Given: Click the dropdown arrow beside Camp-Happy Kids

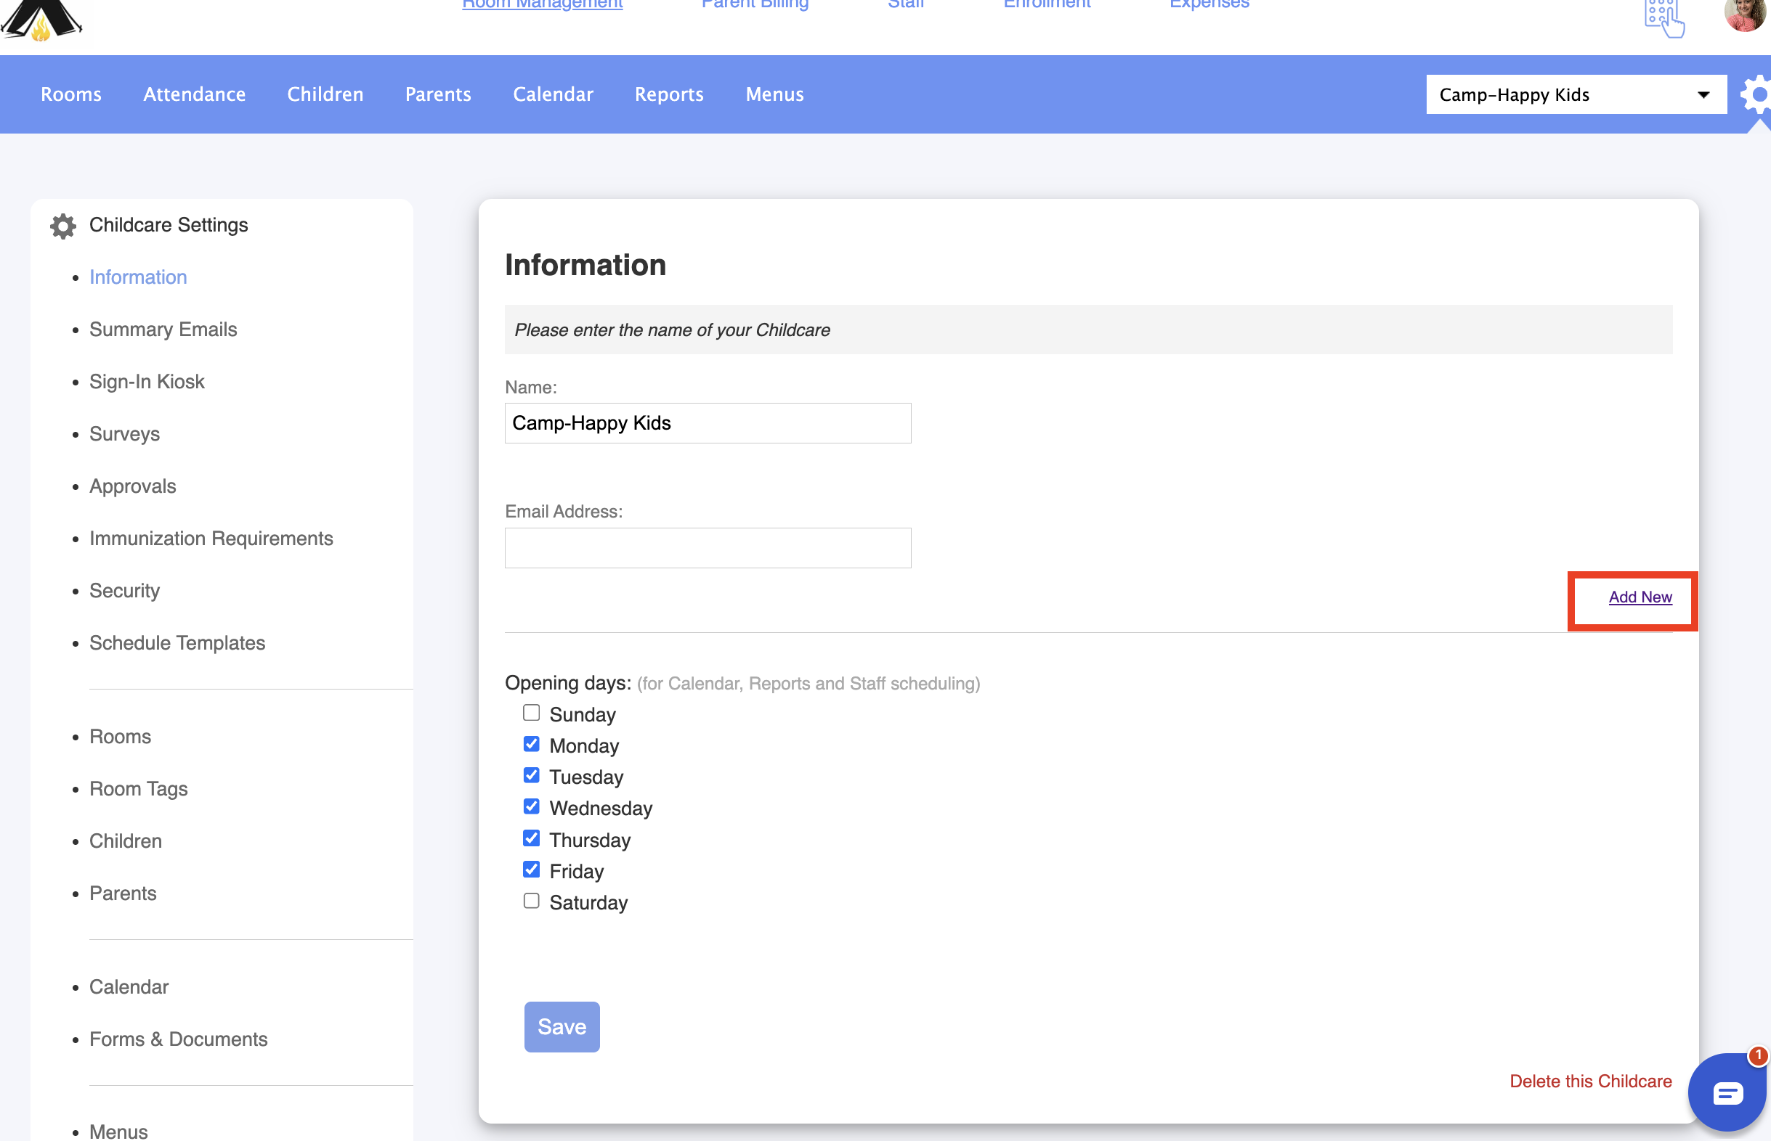Looking at the screenshot, I should coord(1703,95).
